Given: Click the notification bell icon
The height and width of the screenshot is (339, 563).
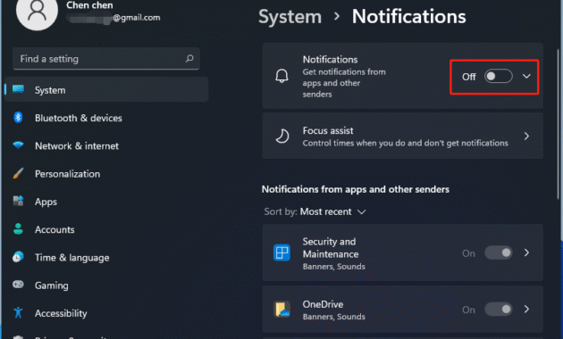Looking at the screenshot, I should pos(281,76).
